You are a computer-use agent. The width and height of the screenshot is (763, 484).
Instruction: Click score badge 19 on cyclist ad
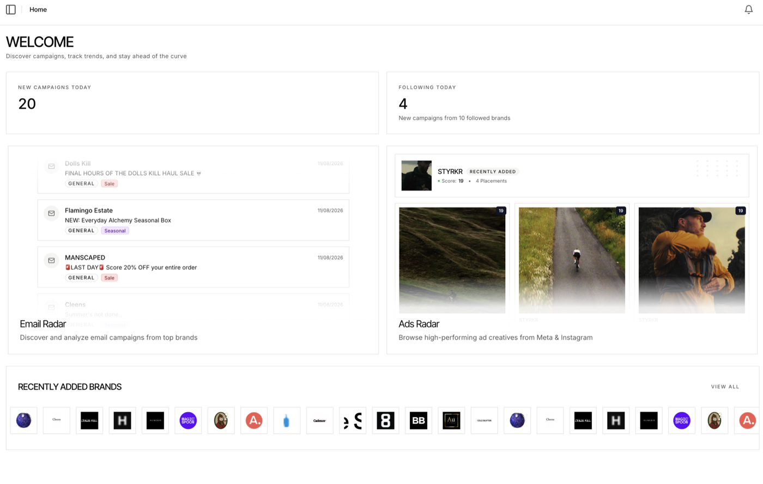coord(620,211)
